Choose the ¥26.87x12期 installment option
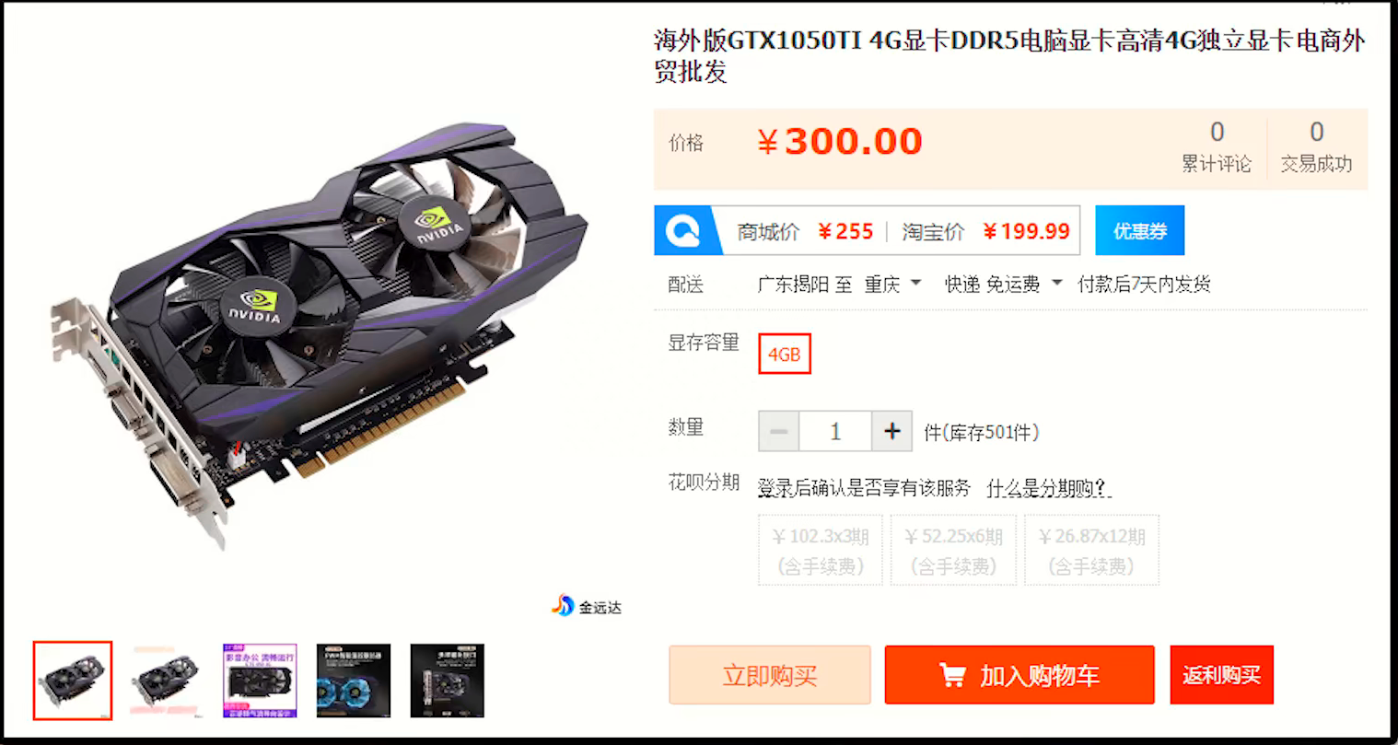This screenshot has width=1398, height=745. click(x=1091, y=550)
